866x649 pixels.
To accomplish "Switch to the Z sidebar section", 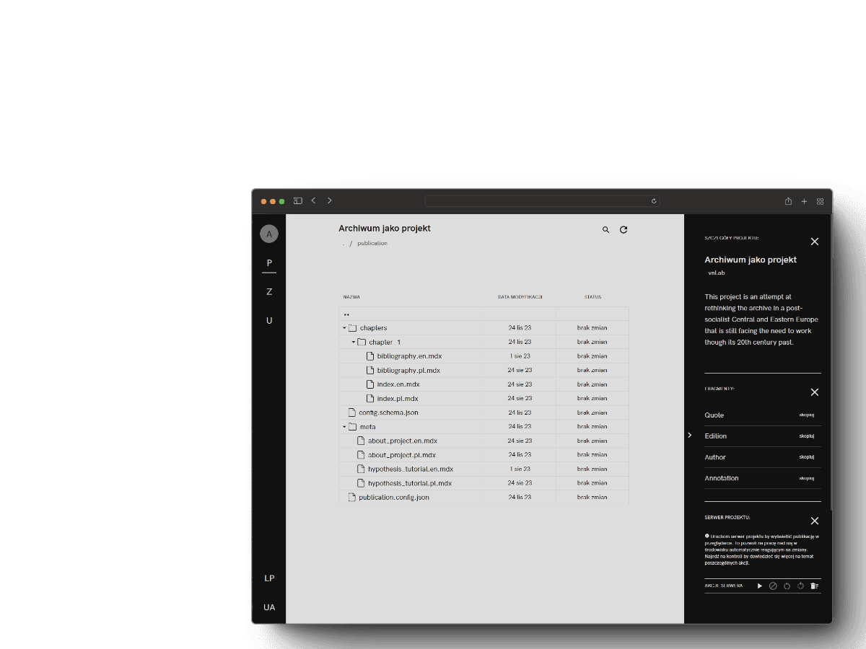I will pos(269,291).
